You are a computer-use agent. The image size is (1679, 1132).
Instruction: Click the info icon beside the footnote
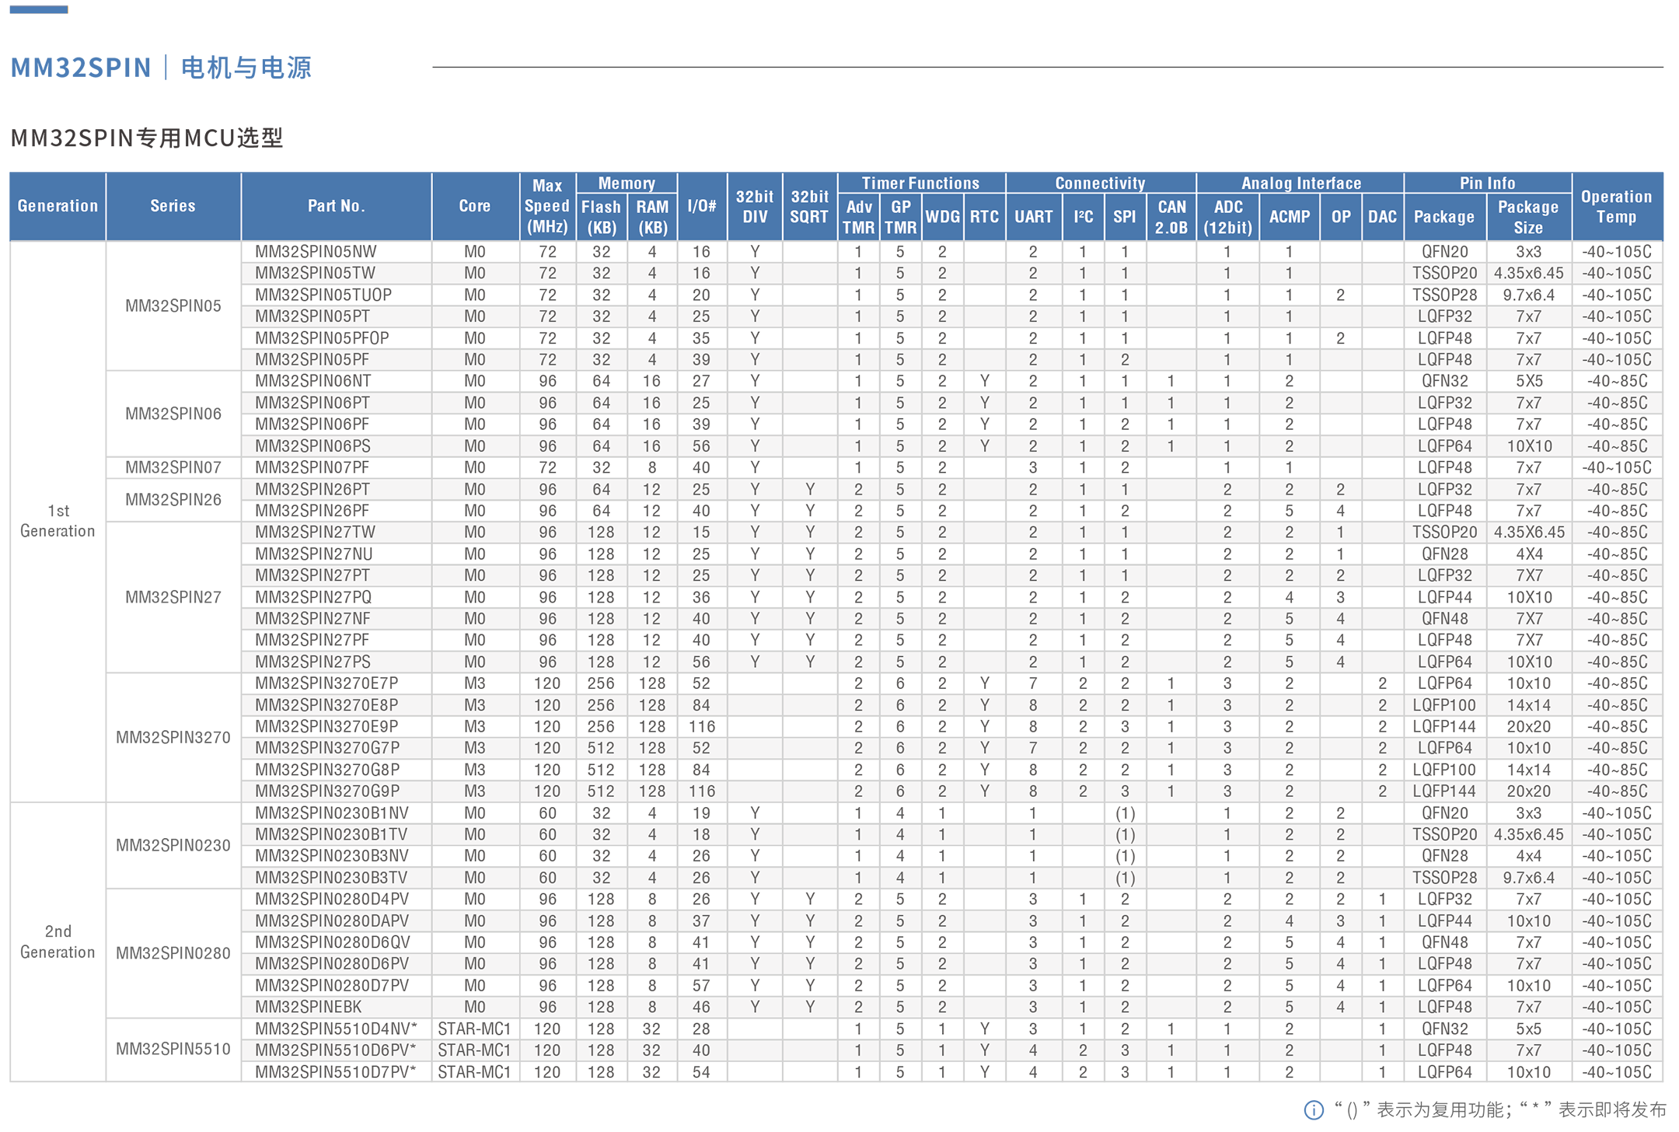(1313, 1110)
